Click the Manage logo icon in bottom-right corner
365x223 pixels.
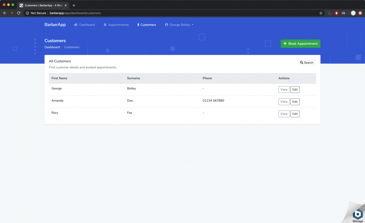coord(357,213)
